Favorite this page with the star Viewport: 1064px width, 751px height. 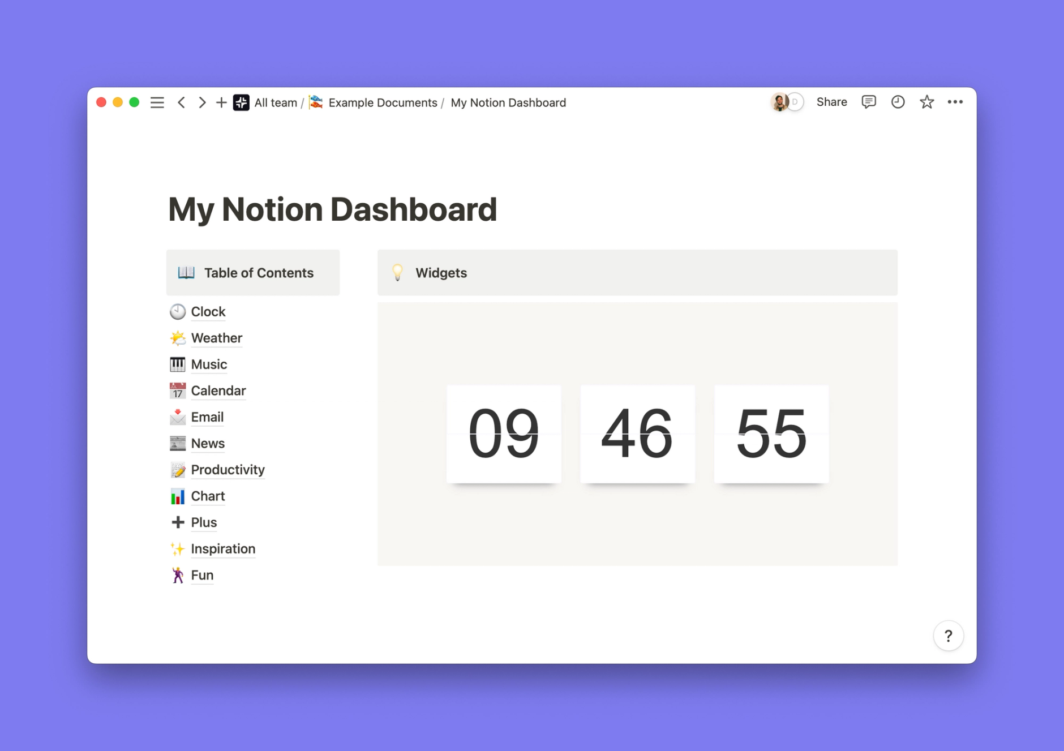pyautogui.click(x=926, y=102)
